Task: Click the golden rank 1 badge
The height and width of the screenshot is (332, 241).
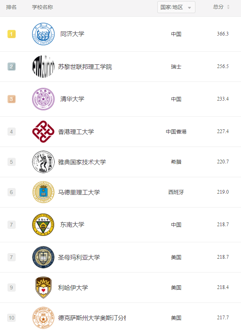Action: [11, 34]
